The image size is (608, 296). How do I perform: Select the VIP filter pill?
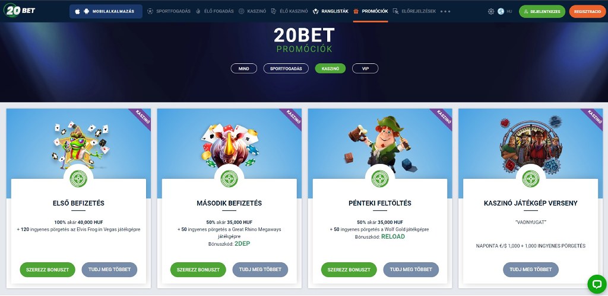point(365,69)
